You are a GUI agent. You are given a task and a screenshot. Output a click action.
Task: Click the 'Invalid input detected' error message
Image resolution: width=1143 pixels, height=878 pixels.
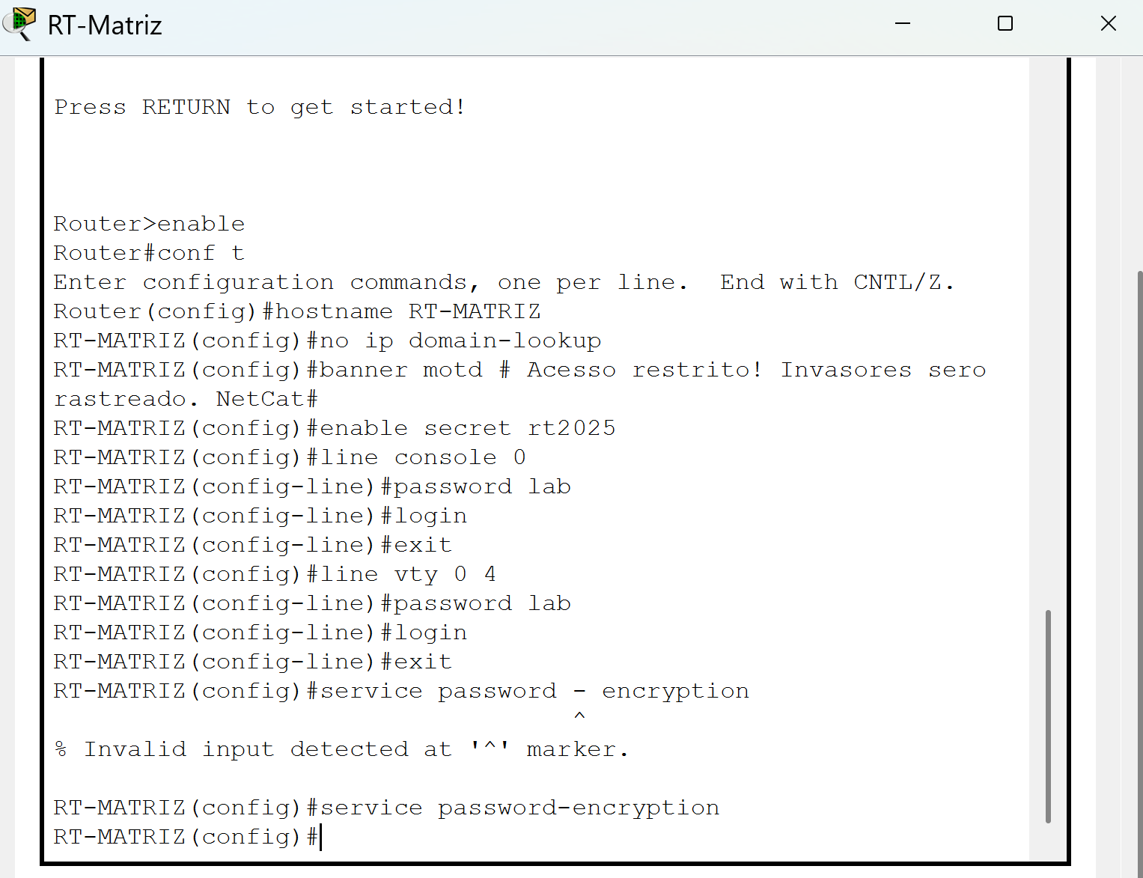point(341,749)
